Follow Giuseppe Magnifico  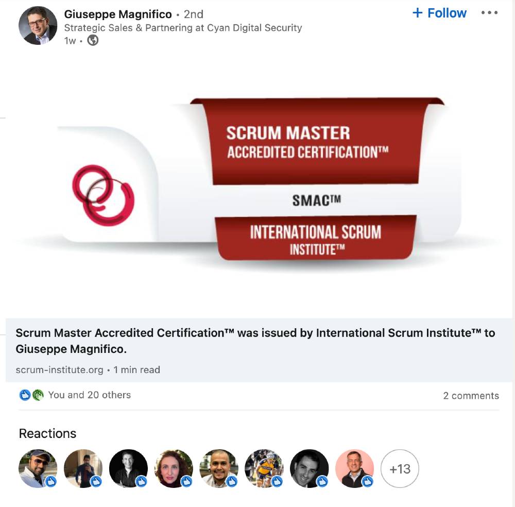point(439,13)
